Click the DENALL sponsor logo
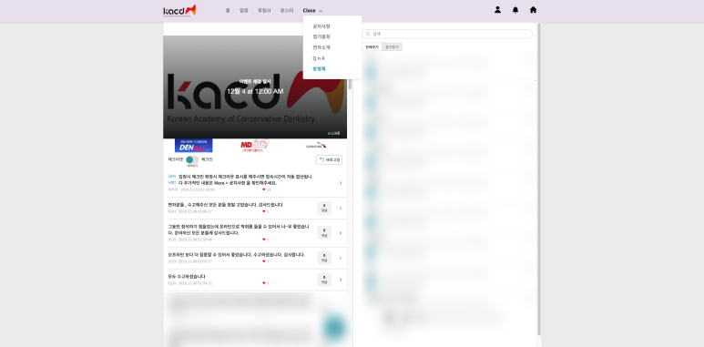Viewport: 704px width, 347px height. [x=193, y=146]
